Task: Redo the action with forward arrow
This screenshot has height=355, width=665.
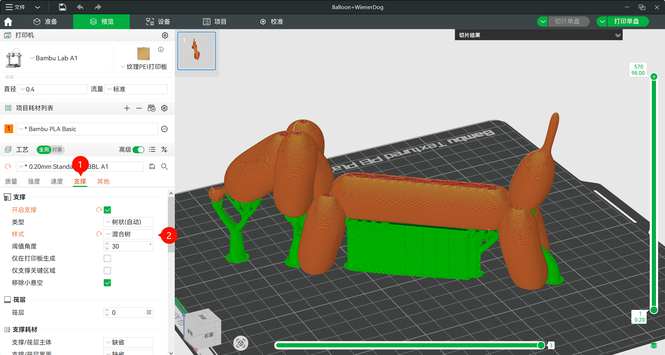Action: [98, 7]
